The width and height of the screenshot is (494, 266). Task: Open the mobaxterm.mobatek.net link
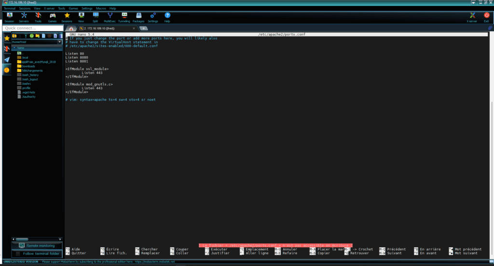[x=158, y=262]
